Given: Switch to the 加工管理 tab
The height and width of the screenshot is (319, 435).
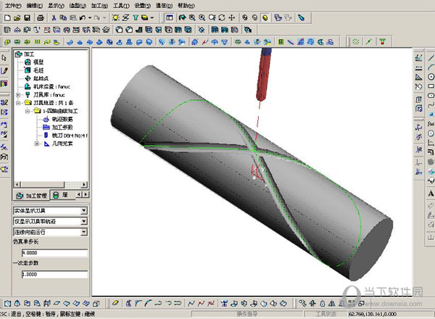Looking at the screenshot, I should 31,196.
